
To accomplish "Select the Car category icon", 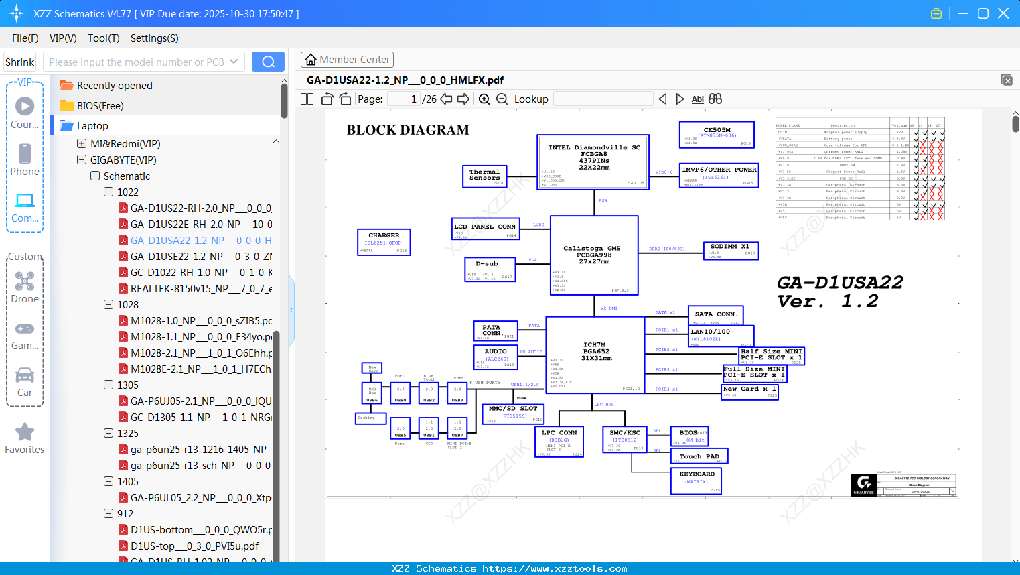I will [25, 381].
